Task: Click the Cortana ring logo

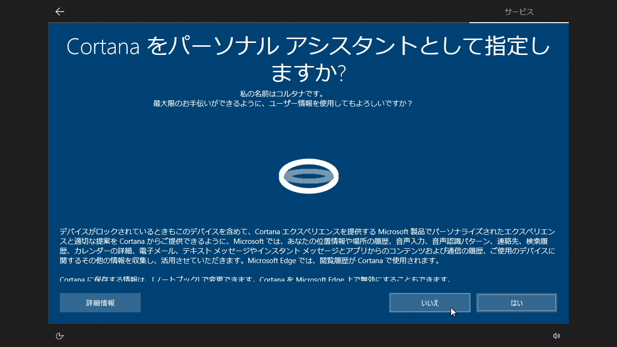Action: coord(308,176)
